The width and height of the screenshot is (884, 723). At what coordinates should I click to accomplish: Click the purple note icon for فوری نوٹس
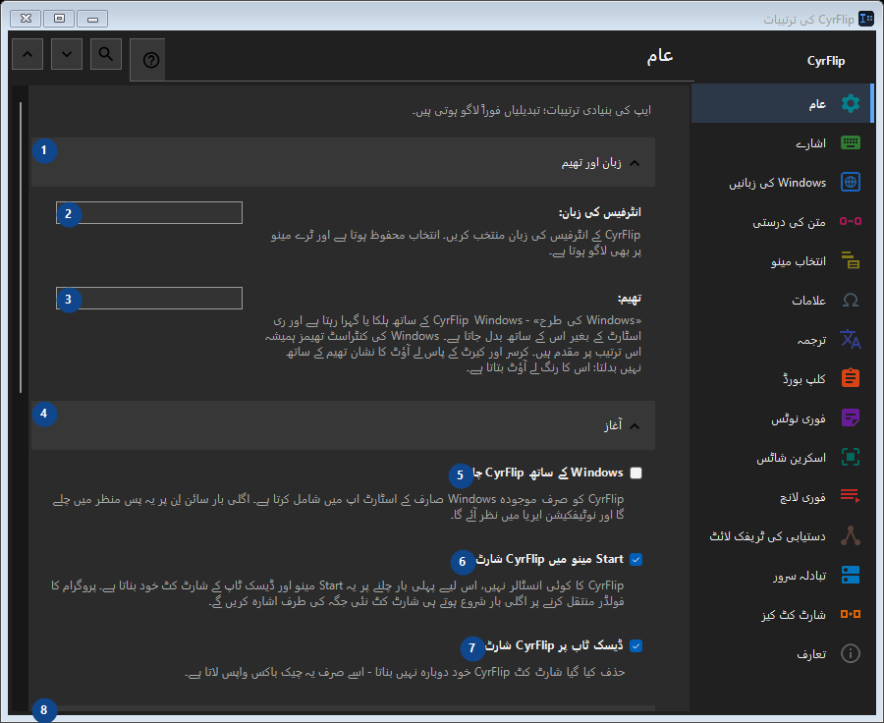[851, 417]
